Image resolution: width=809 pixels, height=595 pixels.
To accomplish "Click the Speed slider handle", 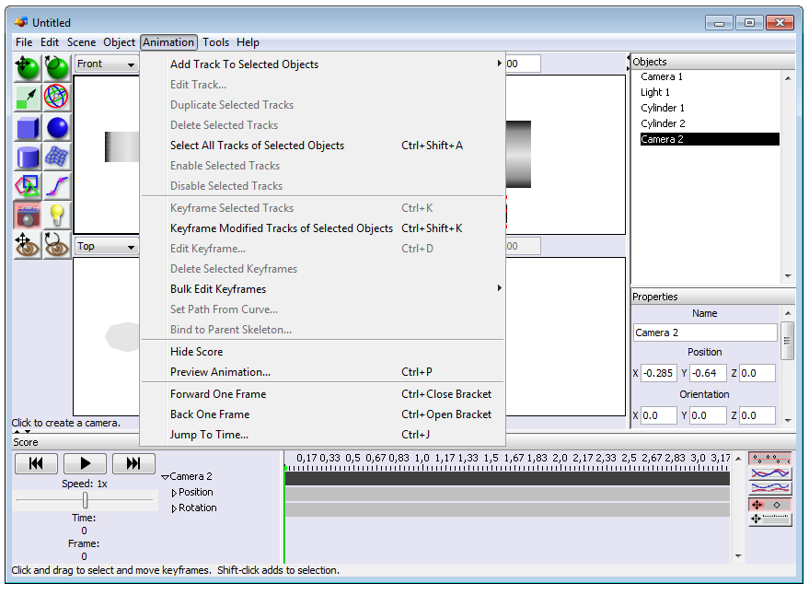I will (x=86, y=500).
